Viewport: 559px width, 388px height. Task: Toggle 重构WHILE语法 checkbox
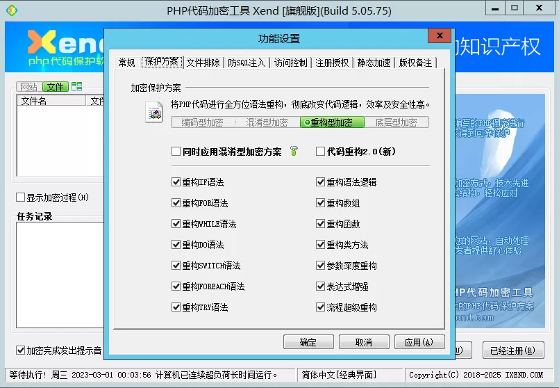[x=176, y=224]
